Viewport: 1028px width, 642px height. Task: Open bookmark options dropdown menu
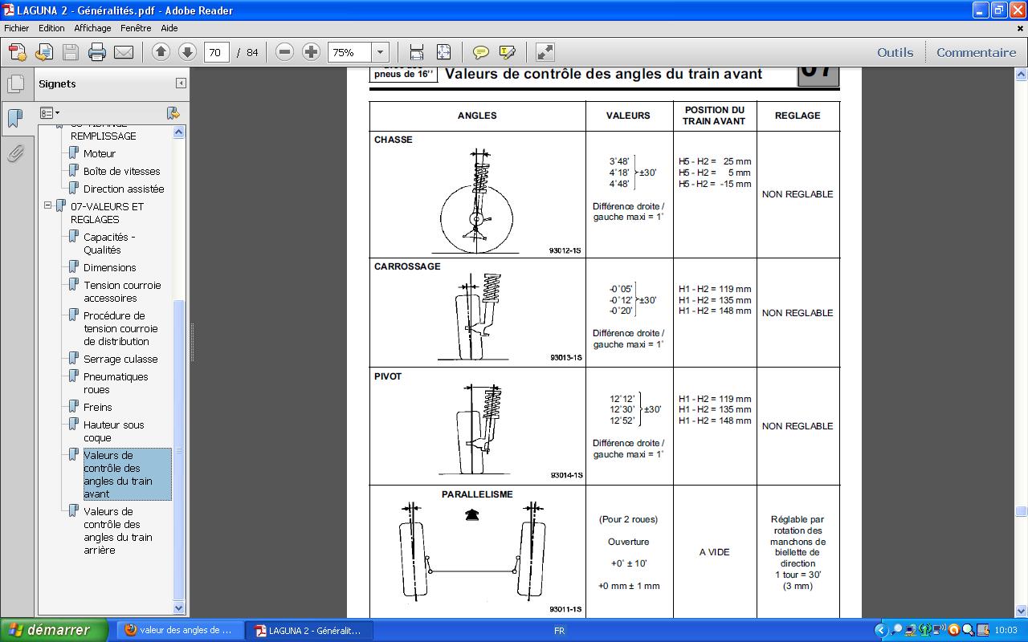click(50, 113)
